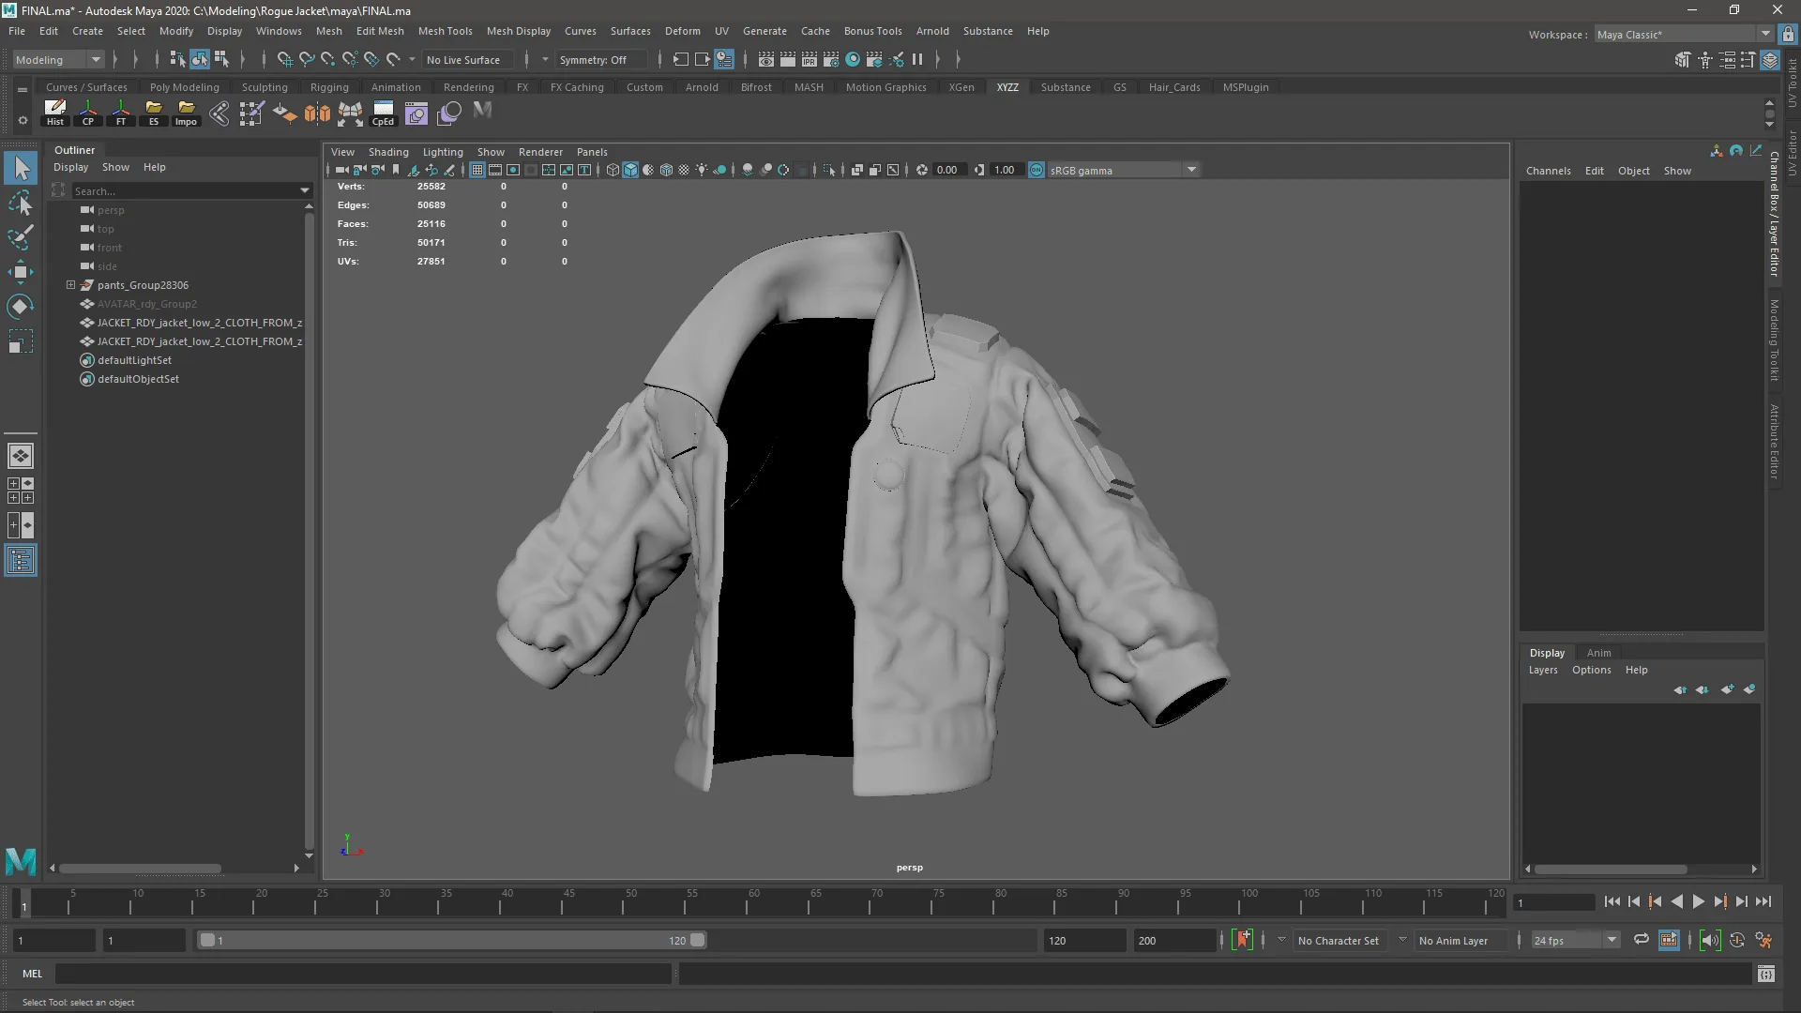Open the Construction History shelf item labeled Hist

click(54, 113)
